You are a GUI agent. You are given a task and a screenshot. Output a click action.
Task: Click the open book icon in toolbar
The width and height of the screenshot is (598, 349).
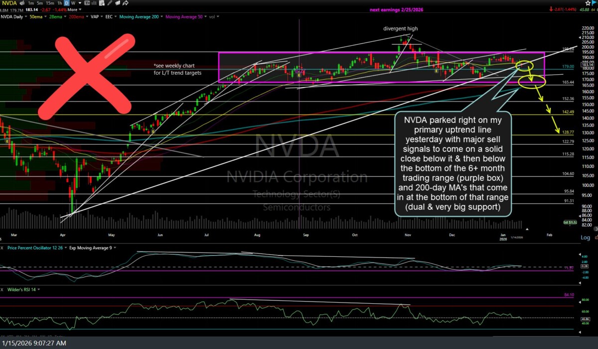117,3
